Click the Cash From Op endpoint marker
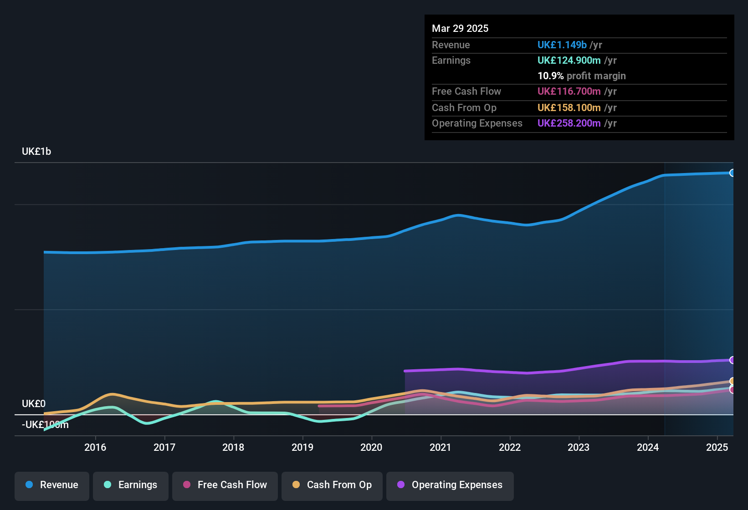This screenshot has width=748, height=510. point(732,382)
